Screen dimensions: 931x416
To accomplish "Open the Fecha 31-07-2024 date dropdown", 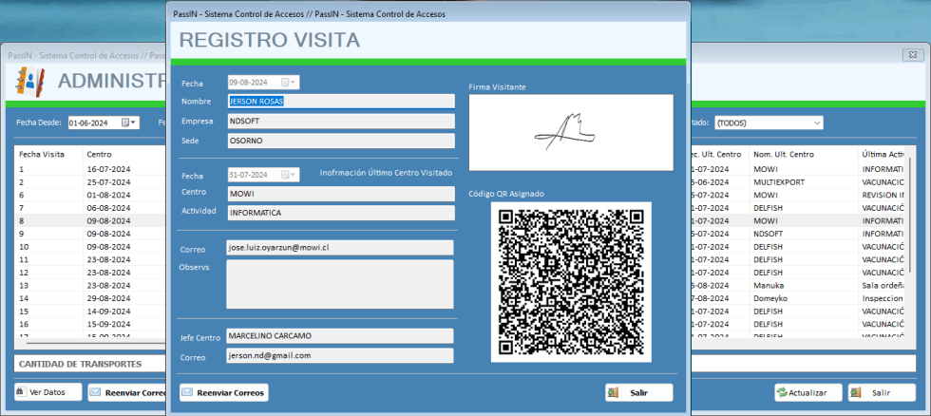I will [x=294, y=175].
